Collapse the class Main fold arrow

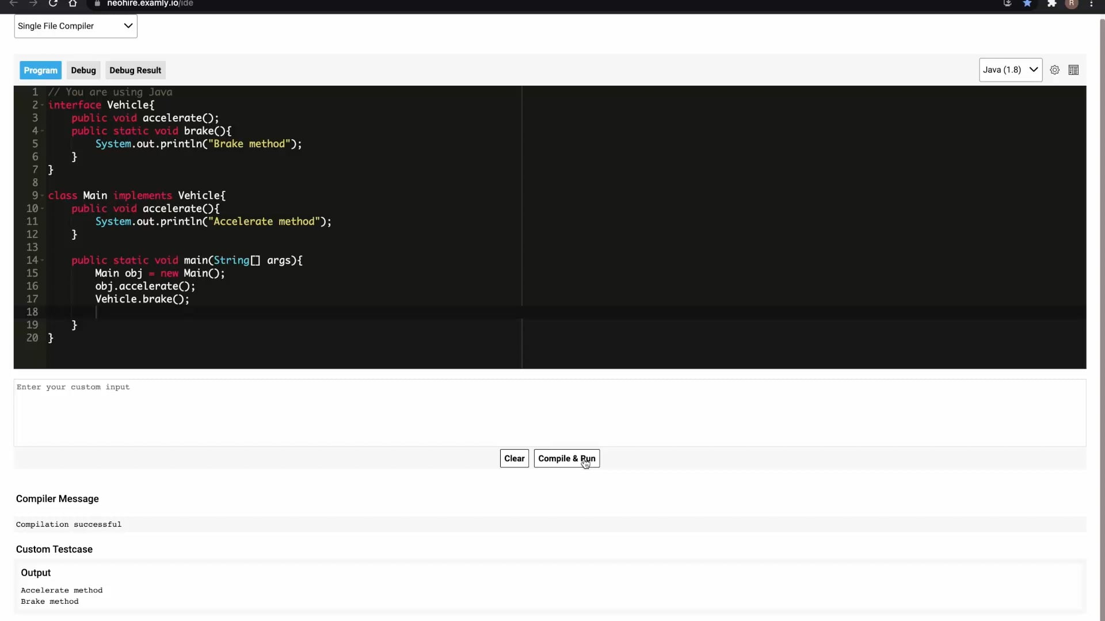tap(43, 196)
